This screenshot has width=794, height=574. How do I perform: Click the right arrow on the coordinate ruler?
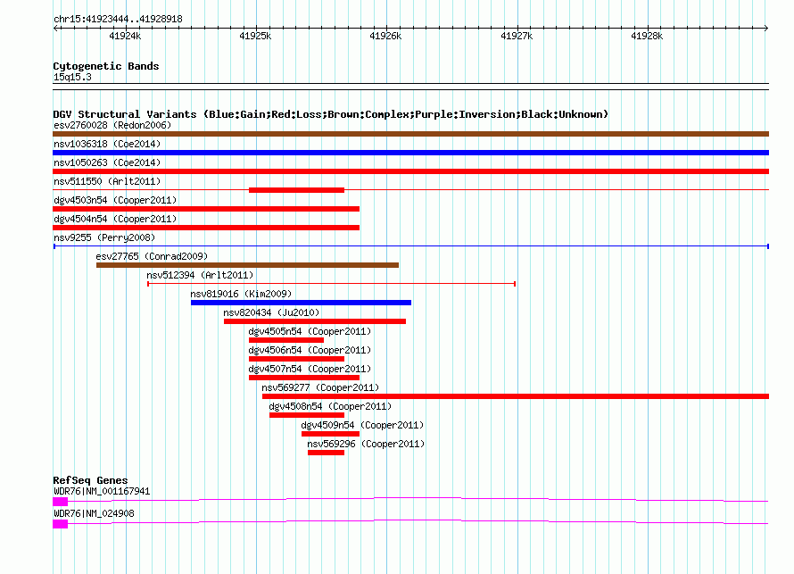pyautogui.click(x=766, y=28)
